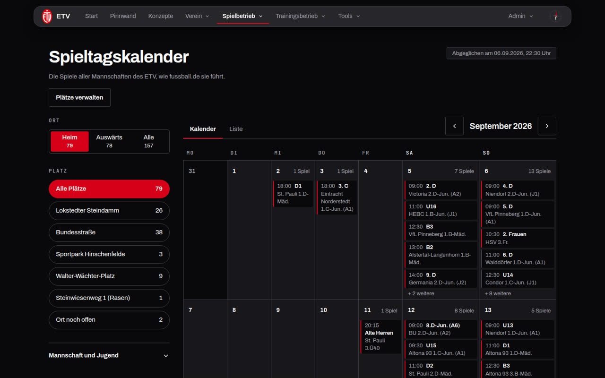The width and height of the screenshot is (605, 378).
Task: Open Start in the navigation bar
Action: [x=91, y=16]
